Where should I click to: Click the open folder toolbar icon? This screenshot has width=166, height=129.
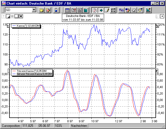(x=42, y=10)
